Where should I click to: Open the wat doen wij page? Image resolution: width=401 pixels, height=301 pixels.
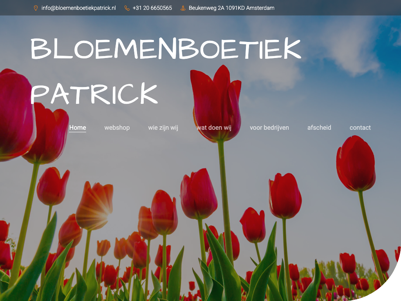[x=214, y=127]
